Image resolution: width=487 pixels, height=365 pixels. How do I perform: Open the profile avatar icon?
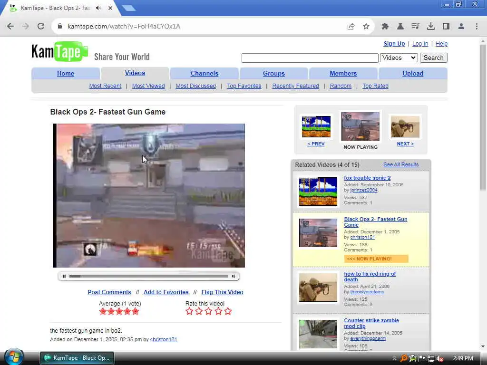pyautogui.click(x=461, y=27)
